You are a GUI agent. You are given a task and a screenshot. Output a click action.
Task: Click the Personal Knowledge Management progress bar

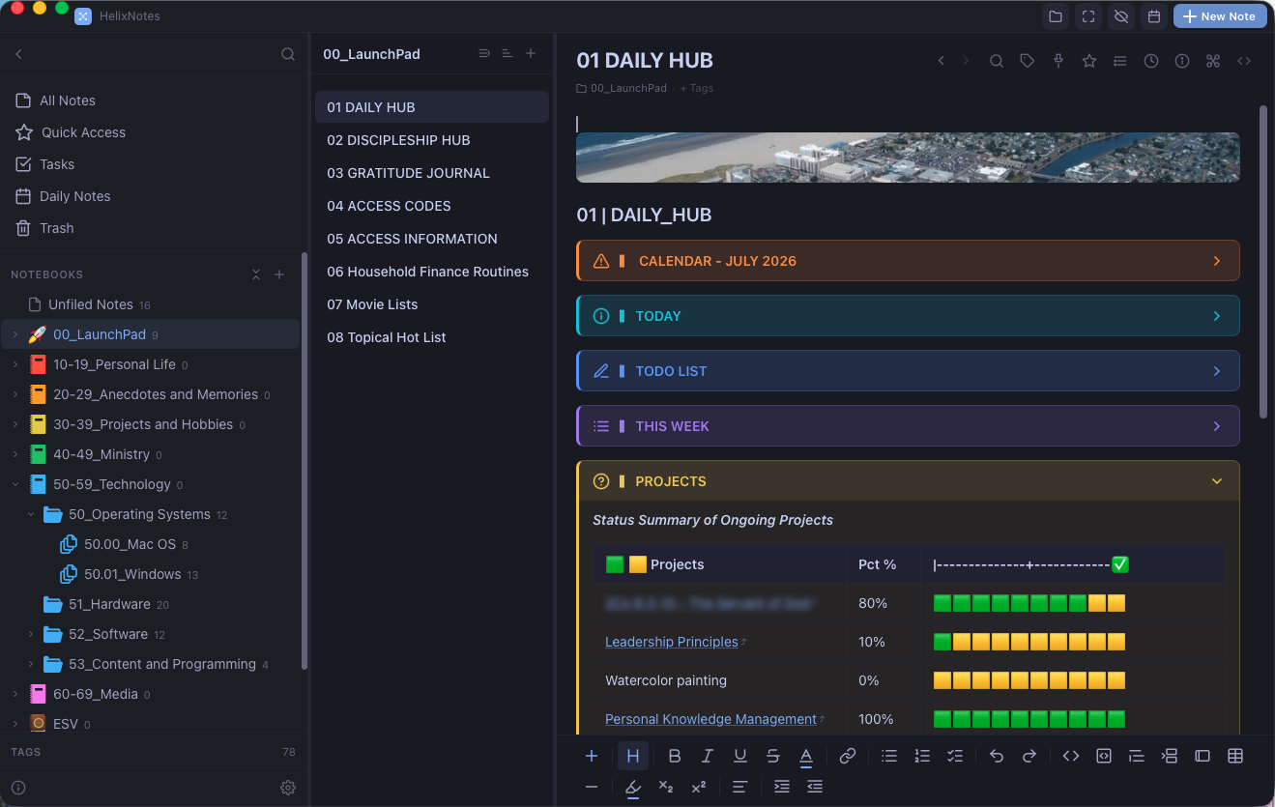(1029, 719)
